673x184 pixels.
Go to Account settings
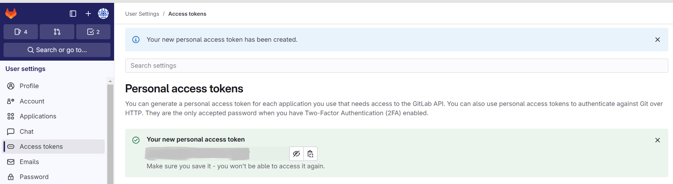32,101
